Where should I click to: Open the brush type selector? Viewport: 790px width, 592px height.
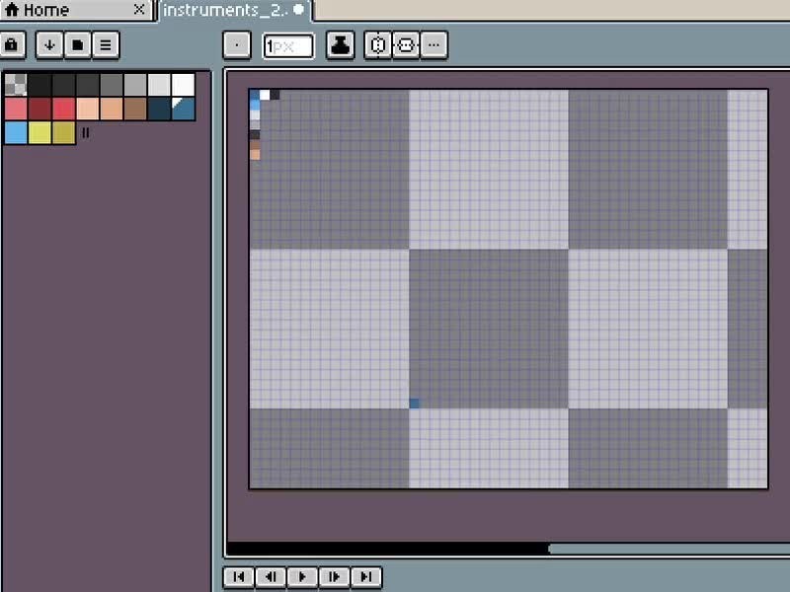(237, 45)
